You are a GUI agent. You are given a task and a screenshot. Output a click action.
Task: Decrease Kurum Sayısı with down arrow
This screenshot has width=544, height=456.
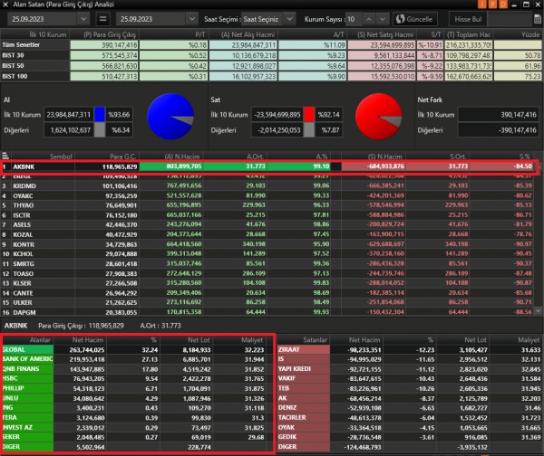(x=382, y=19)
